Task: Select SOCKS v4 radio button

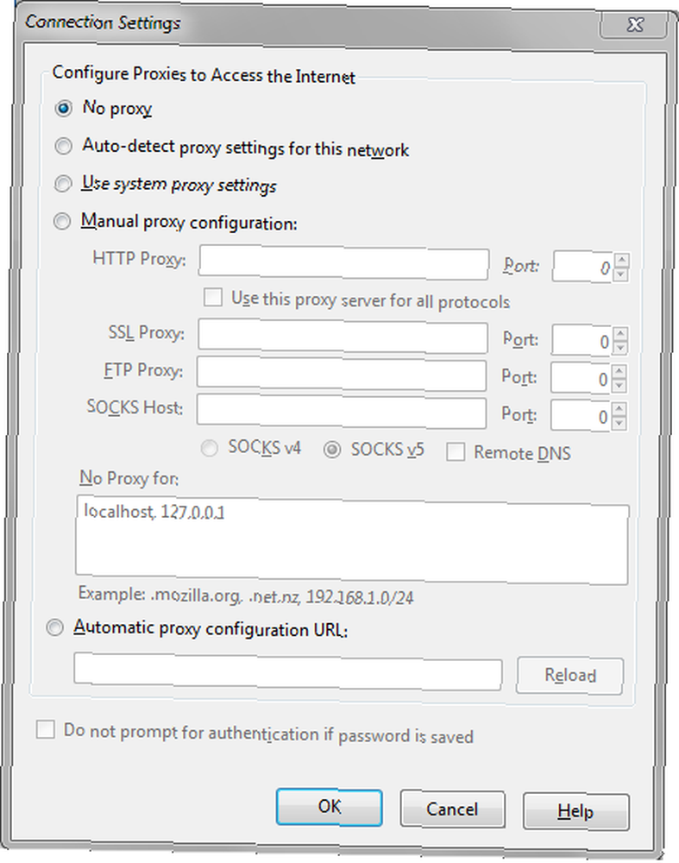Action: pos(209,448)
